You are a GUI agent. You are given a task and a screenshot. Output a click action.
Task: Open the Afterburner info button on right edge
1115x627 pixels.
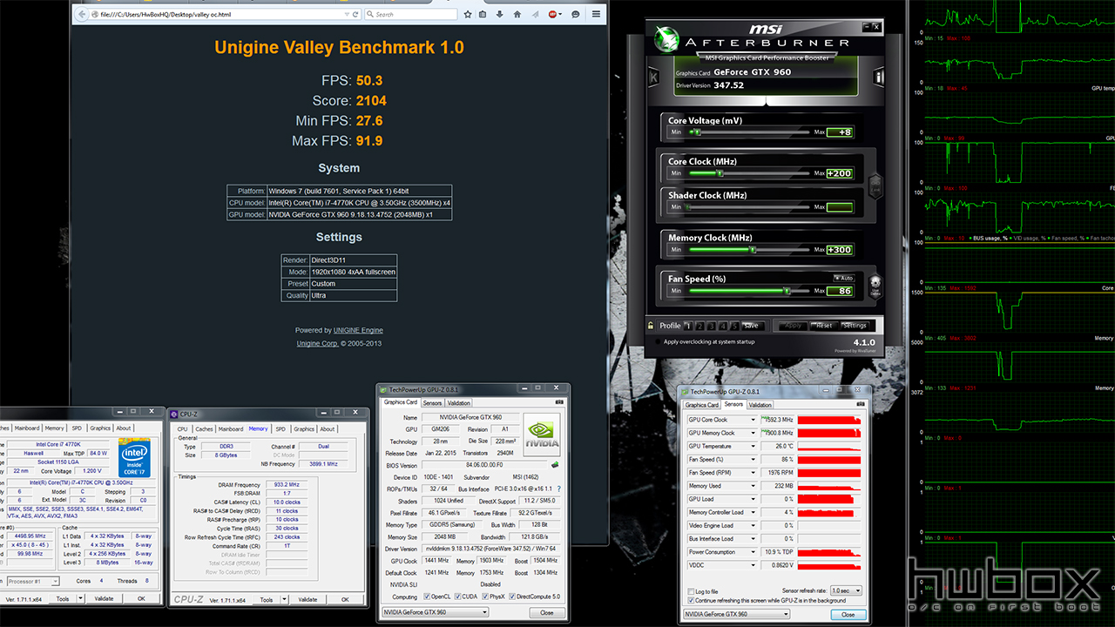879,78
